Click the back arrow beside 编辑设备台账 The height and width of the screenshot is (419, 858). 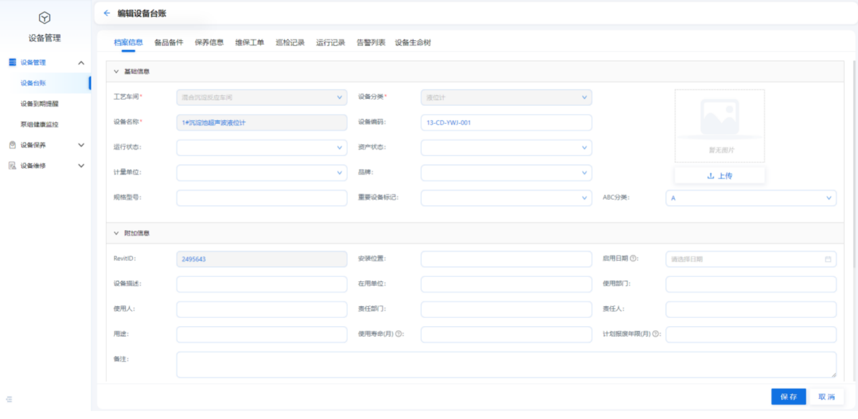(107, 13)
